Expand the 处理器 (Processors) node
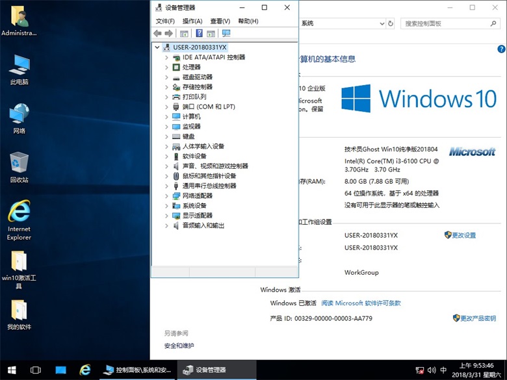 (x=167, y=67)
